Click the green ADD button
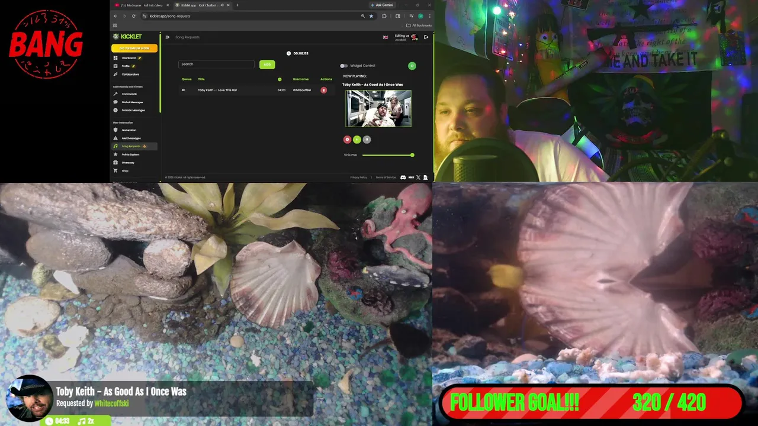Viewport: 758px width, 426px height. click(267, 64)
